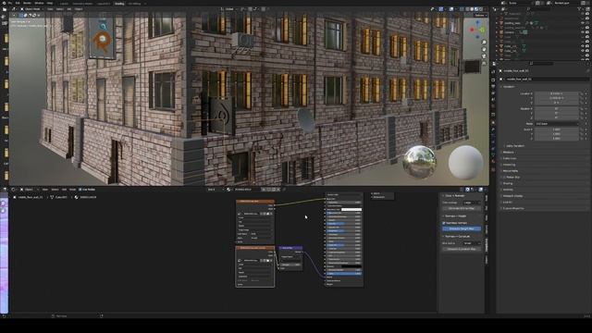This screenshot has width=592, height=333.
Task: Open the Window menu
Action: click(39, 3)
